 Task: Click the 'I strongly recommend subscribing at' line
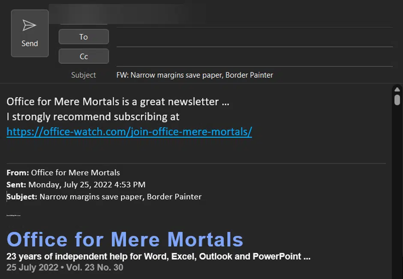[93, 117]
